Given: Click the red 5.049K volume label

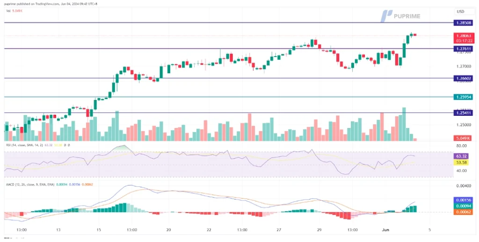Looking at the screenshot, I should pyautogui.click(x=463, y=138).
